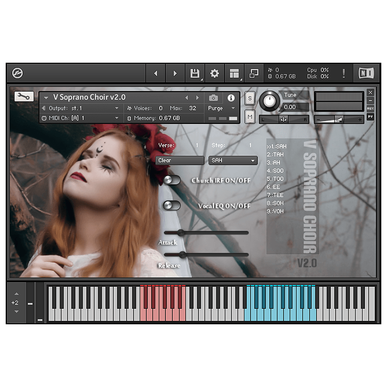Click the camera snapshot icon
The width and height of the screenshot is (387, 387).
point(213,98)
